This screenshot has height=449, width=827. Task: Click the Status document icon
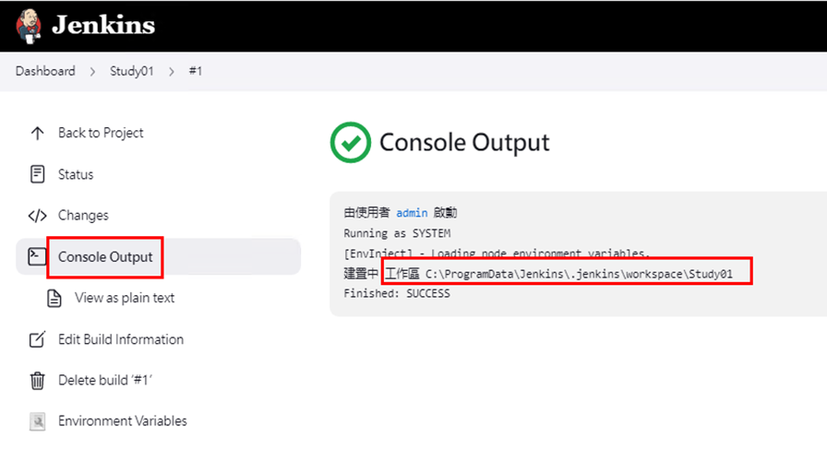pyautogui.click(x=38, y=174)
